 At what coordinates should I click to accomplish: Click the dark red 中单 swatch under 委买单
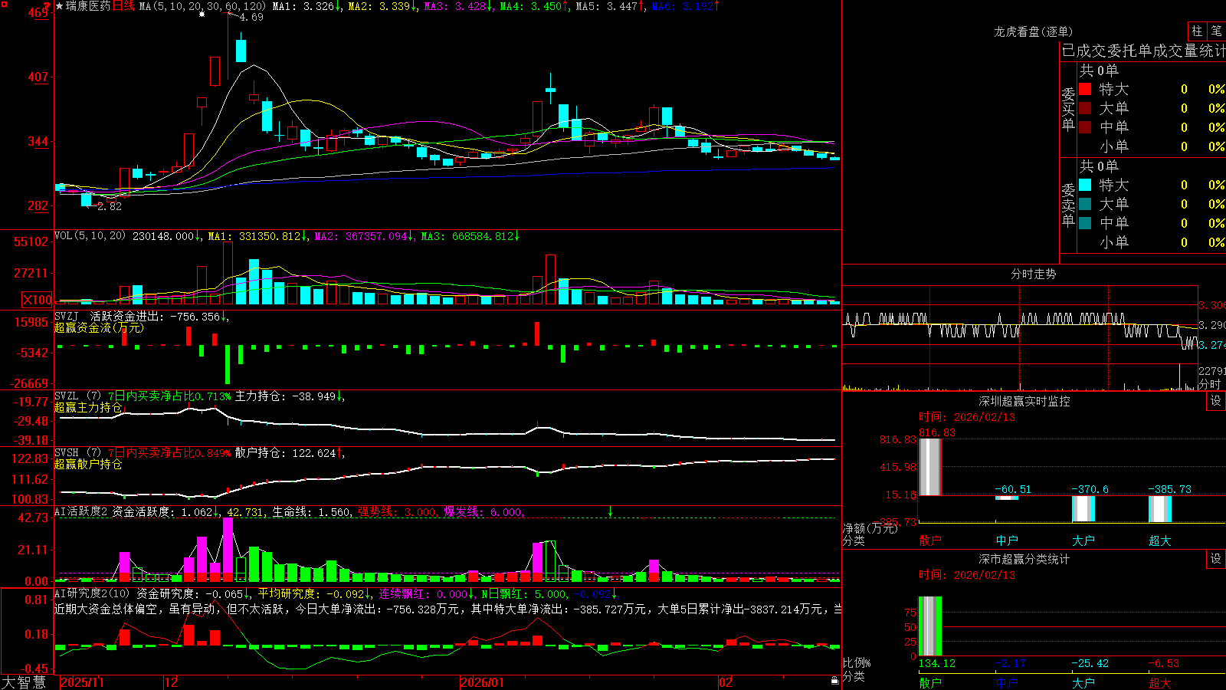click(1085, 127)
